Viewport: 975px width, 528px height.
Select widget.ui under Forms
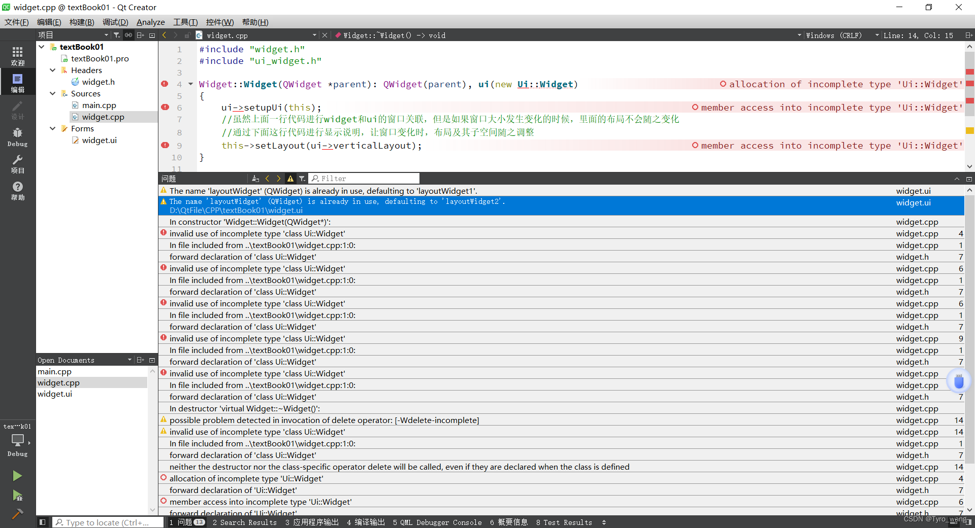pyautogui.click(x=99, y=140)
